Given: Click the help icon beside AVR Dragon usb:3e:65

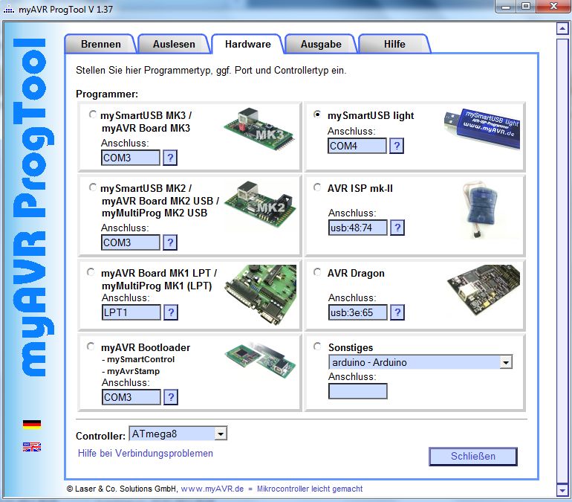Looking at the screenshot, I should (x=397, y=312).
